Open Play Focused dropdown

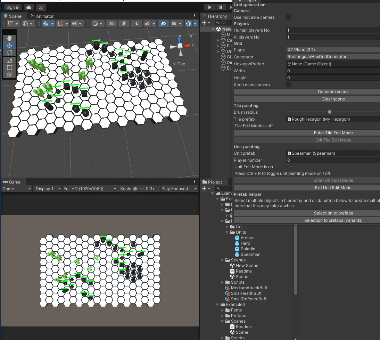(179, 189)
